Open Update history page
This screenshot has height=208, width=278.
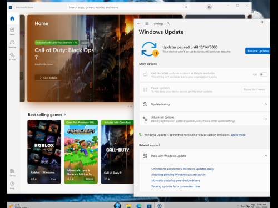(x=205, y=104)
